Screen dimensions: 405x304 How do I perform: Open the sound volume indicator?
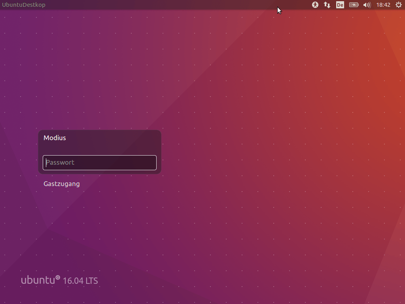(367, 5)
